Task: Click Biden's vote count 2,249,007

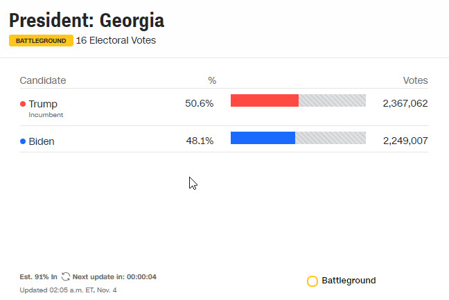Action: point(405,141)
